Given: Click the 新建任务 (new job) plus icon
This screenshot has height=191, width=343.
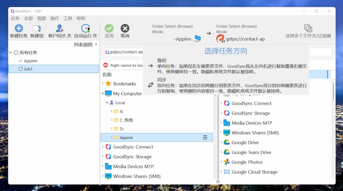Looking at the screenshot, I should click(18, 28).
